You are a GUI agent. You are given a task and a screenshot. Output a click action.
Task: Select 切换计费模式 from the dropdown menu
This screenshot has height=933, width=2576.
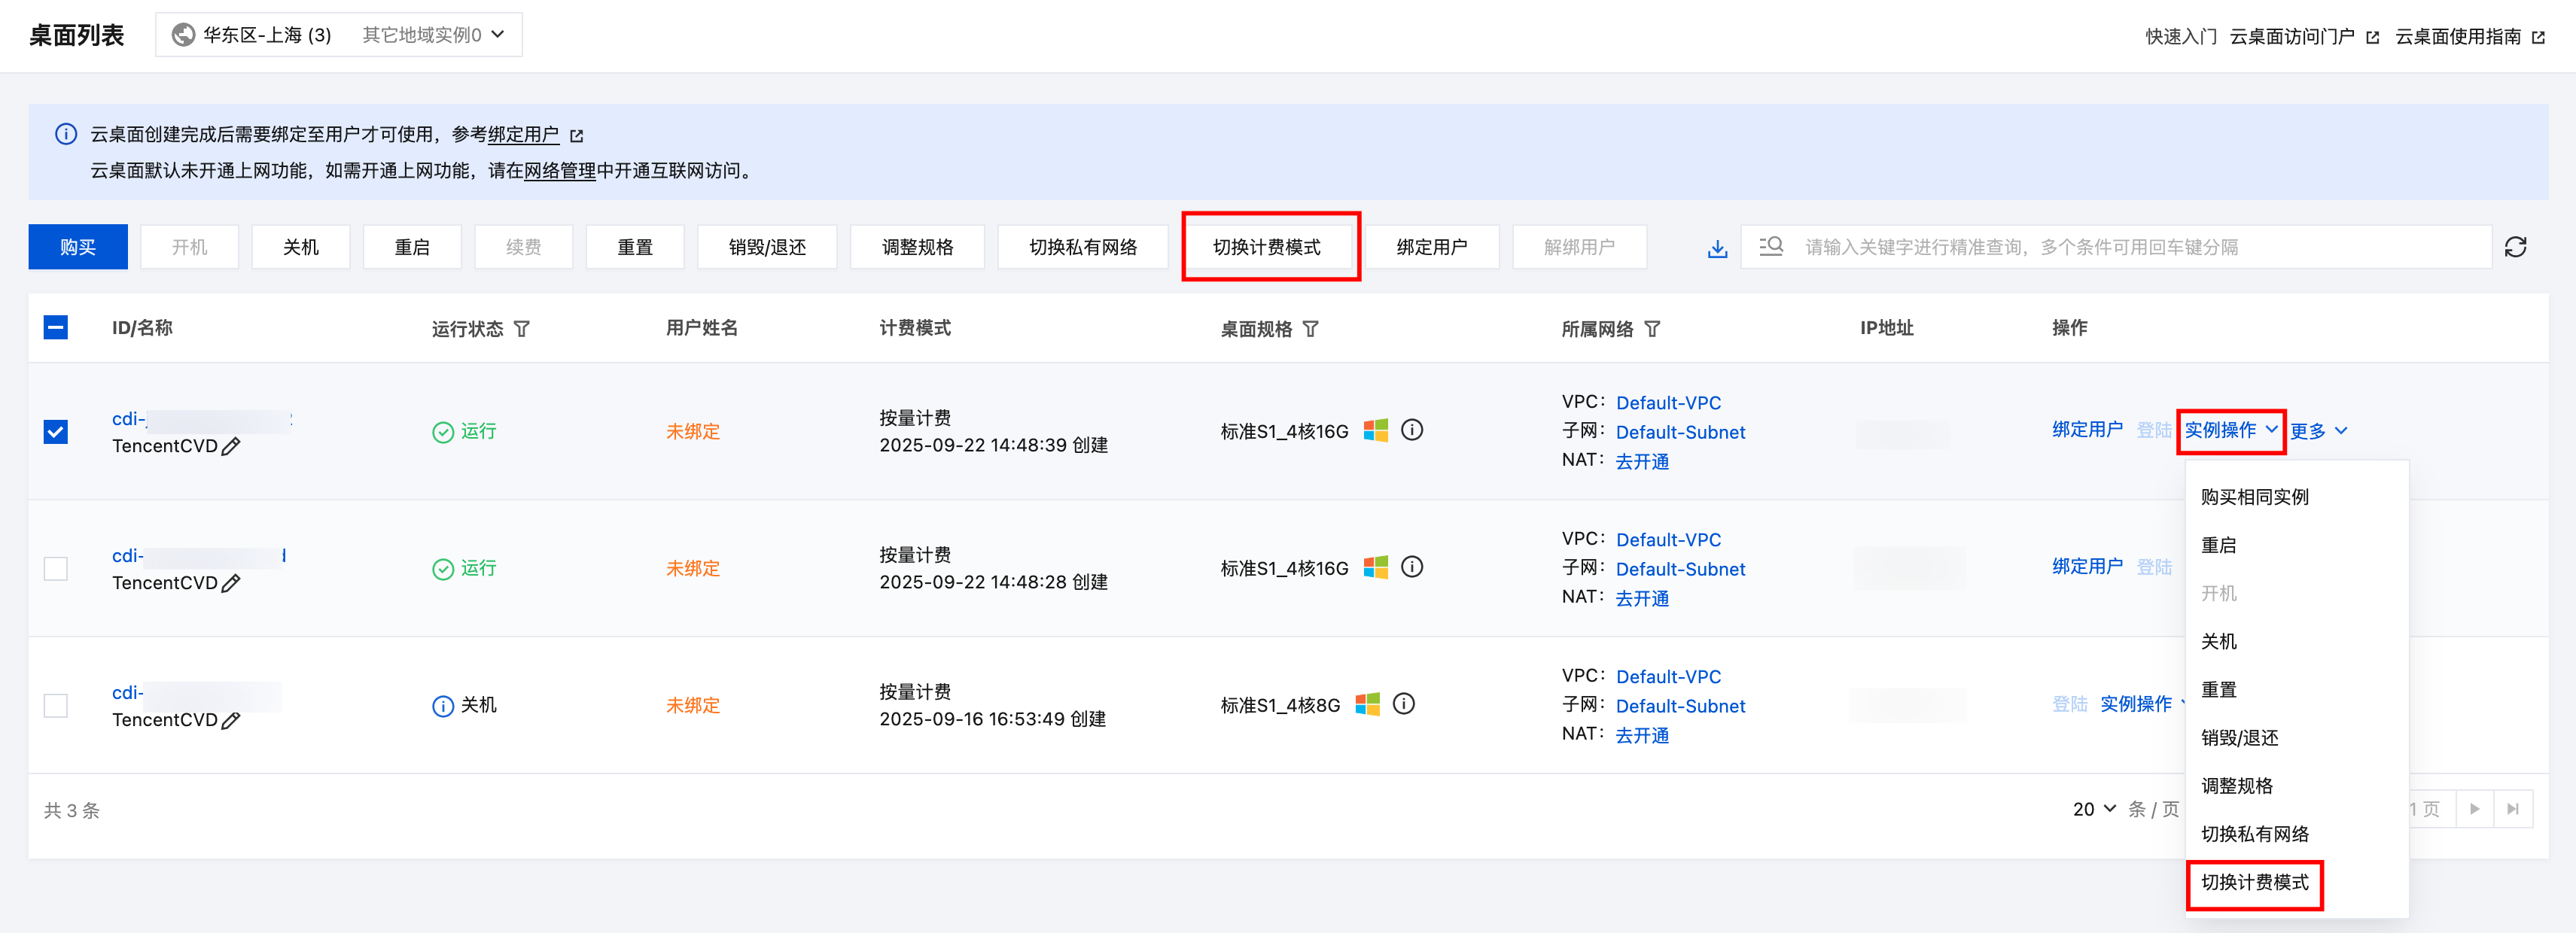pyautogui.click(x=2254, y=882)
